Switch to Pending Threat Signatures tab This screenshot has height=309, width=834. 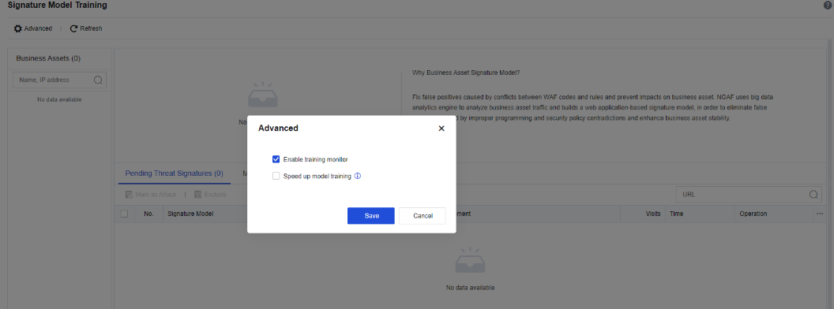point(174,173)
